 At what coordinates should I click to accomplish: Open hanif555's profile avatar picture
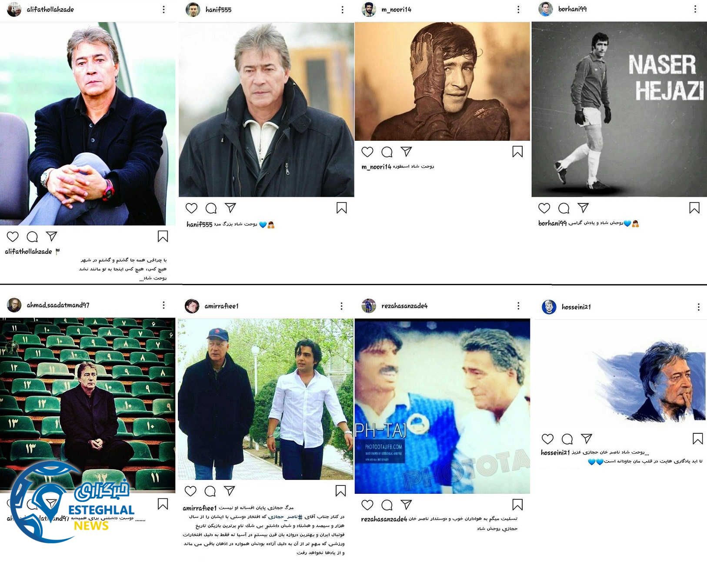[193, 10]
